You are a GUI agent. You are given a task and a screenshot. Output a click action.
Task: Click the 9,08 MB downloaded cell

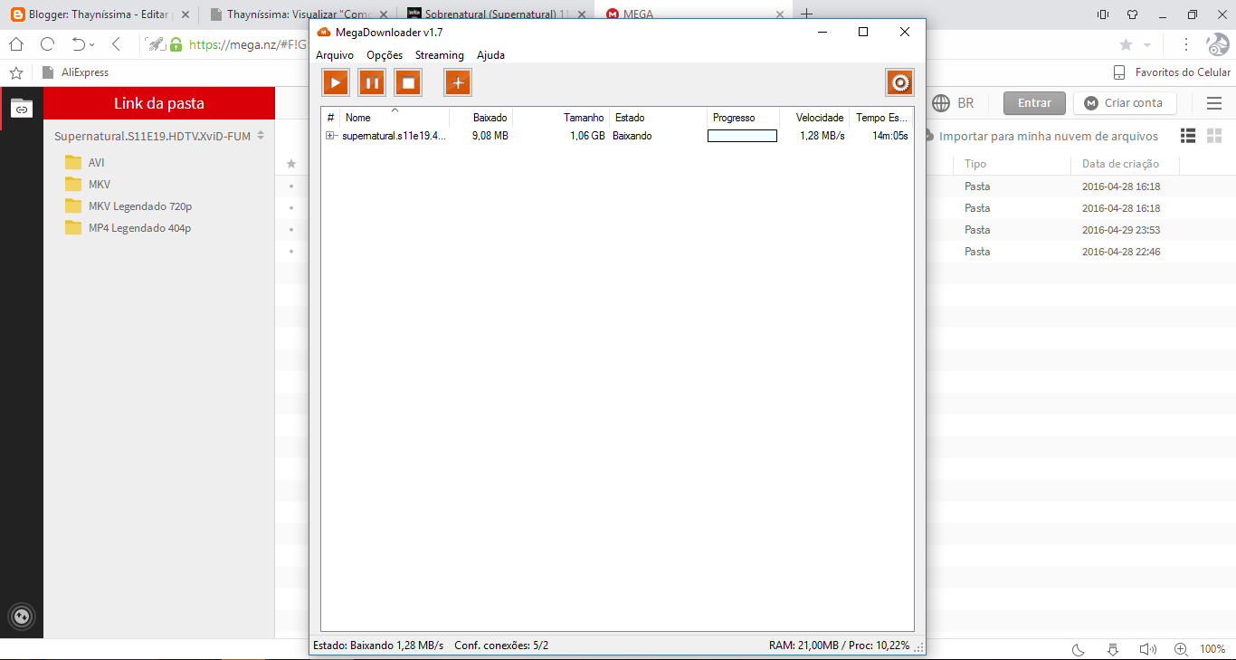490,136
